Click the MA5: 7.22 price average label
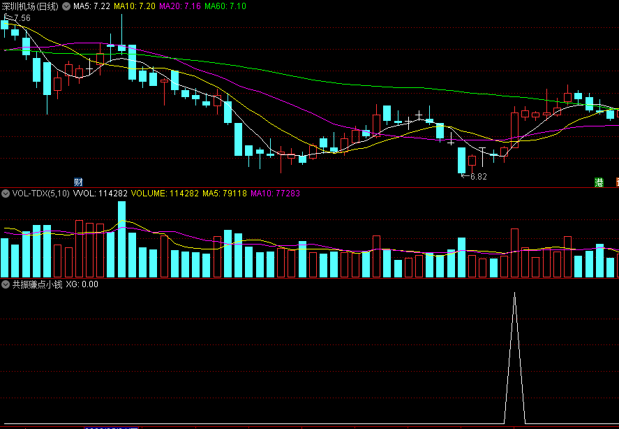 pyautogui.click(x=91, y=6)
